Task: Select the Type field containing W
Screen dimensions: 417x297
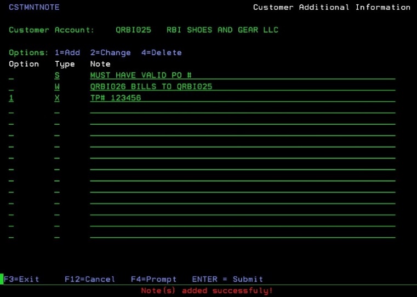Action: [57, 87]
